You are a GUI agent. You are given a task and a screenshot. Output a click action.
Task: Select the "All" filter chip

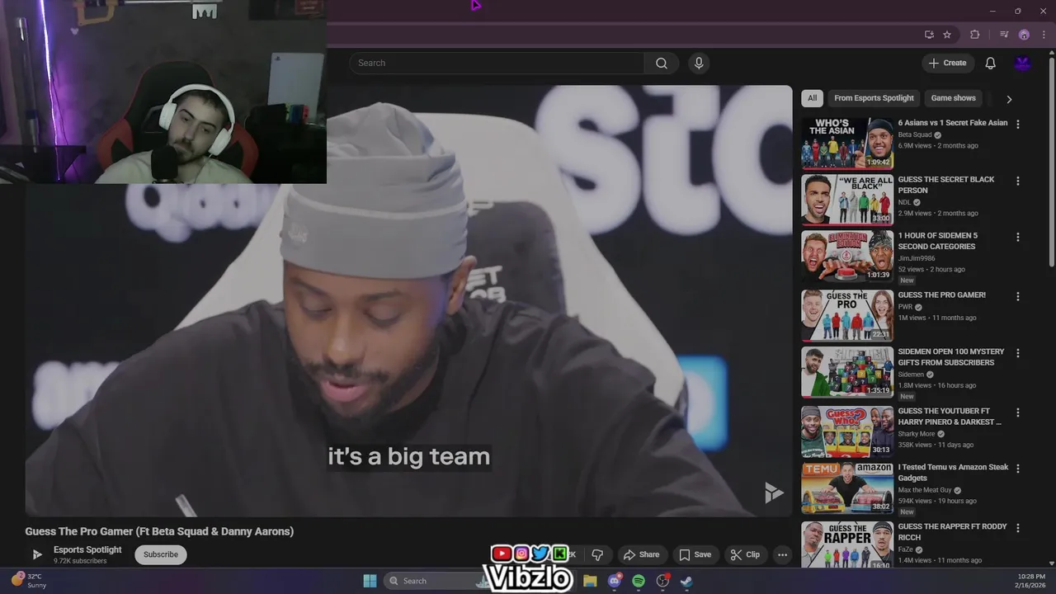(x=812, y=98)
